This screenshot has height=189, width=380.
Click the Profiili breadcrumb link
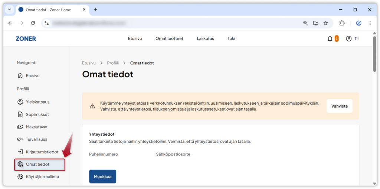[x=113, y=63]
